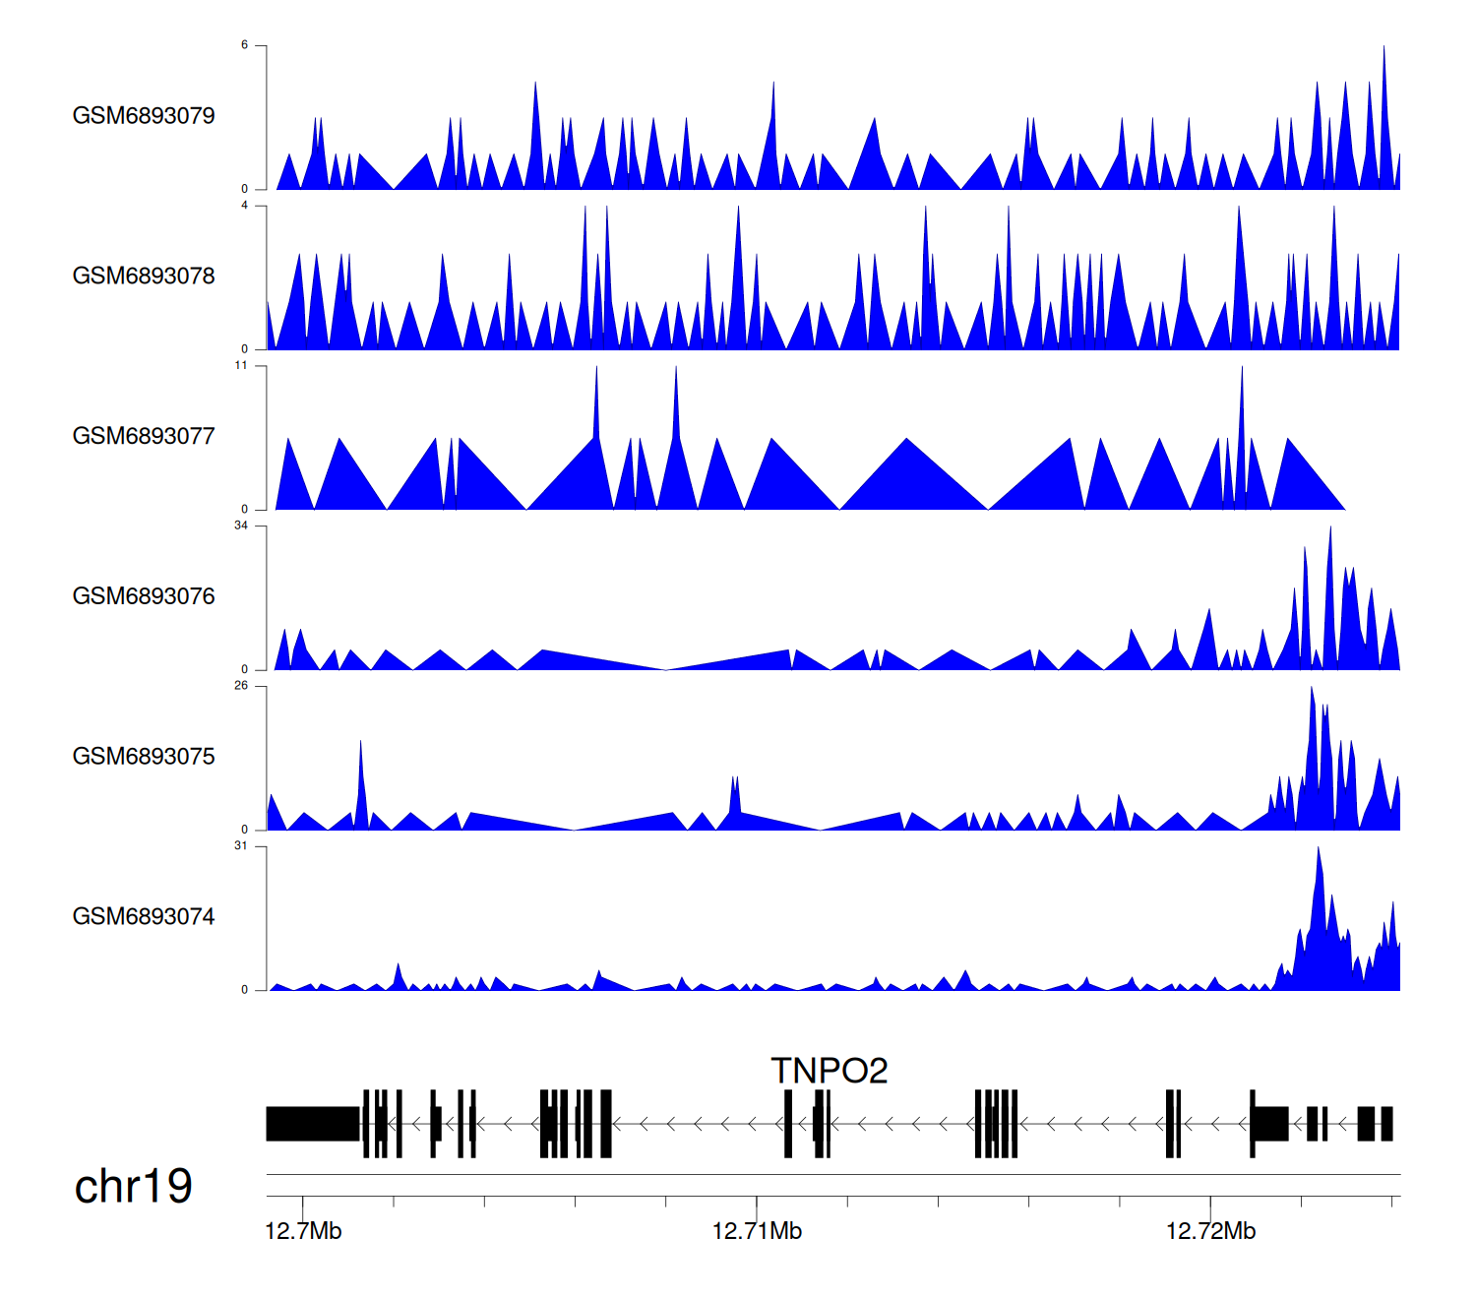Viewport: 1476px width, 1299px height.
Task: Click the rightmost exon of TNPO2 gene model
Action: pyautogui.click(x=1386, y=1124)
